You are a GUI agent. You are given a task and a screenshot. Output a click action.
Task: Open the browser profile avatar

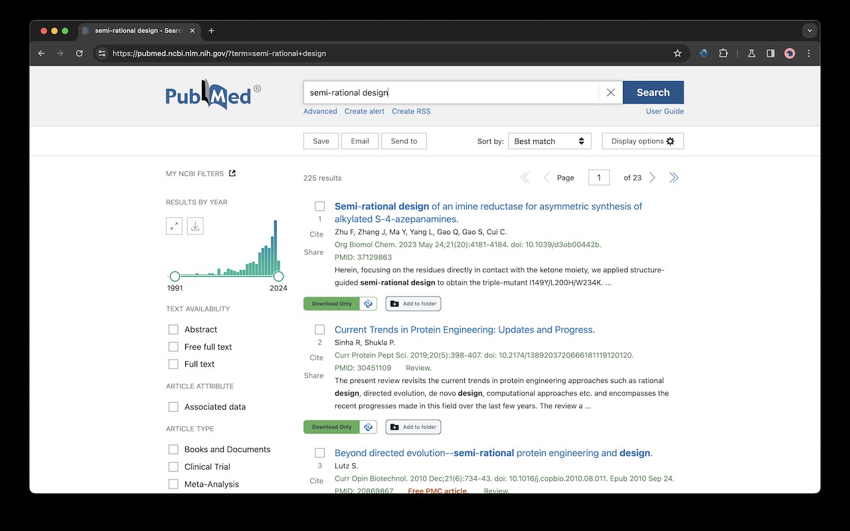pos(790,53)
